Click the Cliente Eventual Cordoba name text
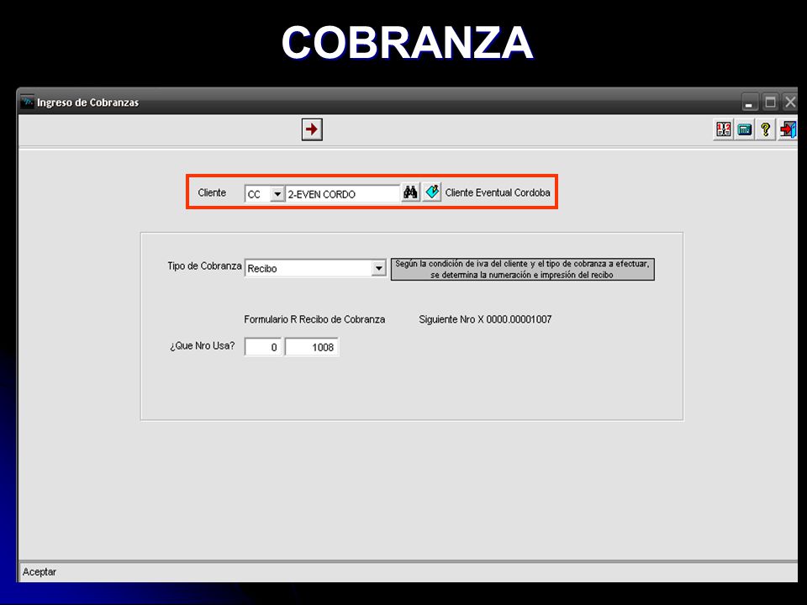807x605 pixels. (x=498, y=193)
